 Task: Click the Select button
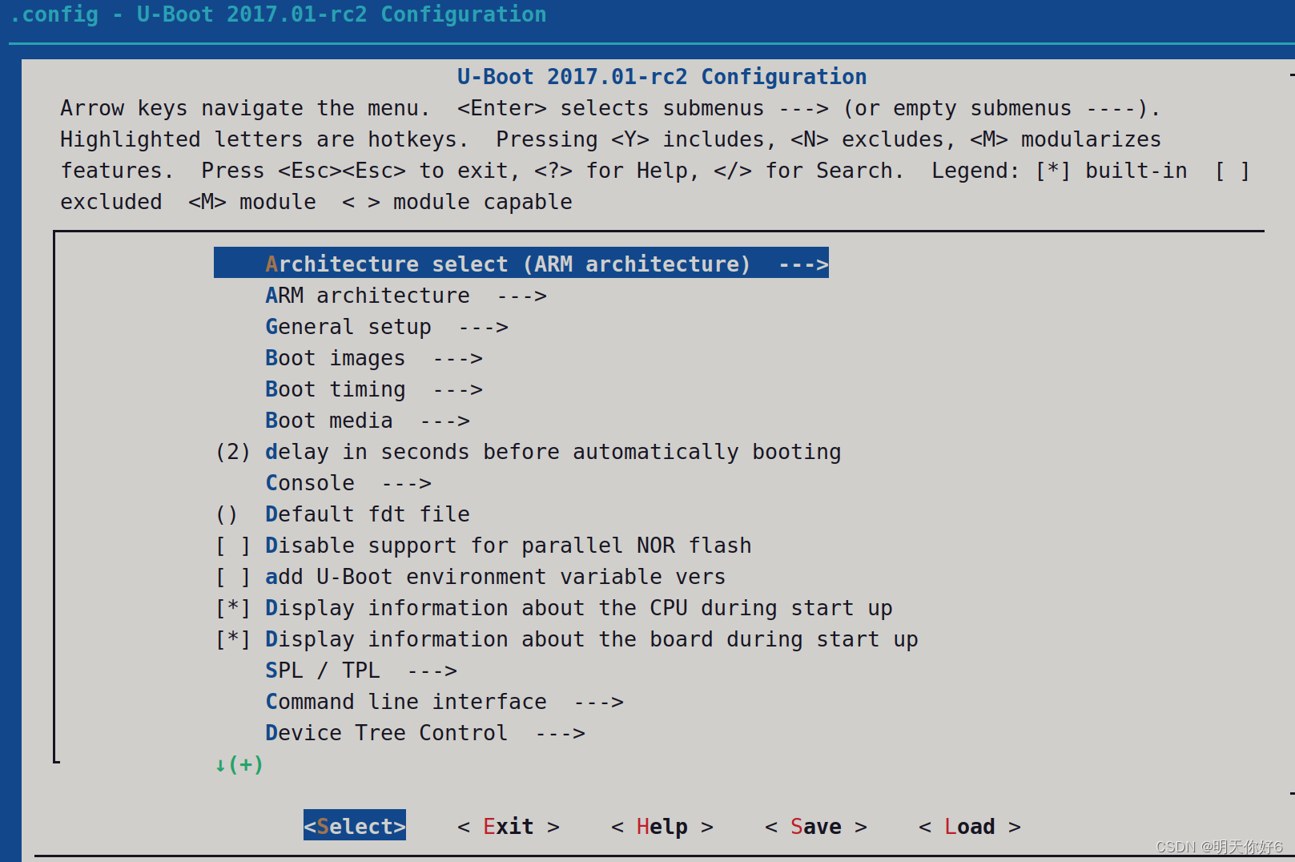(355, 826)
